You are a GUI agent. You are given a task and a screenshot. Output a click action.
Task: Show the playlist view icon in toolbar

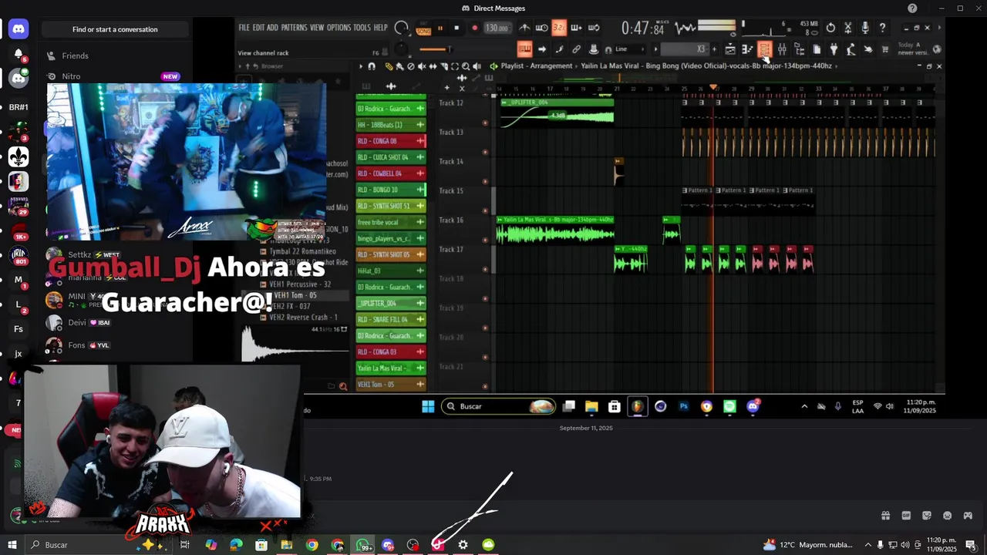pos(730,49)
